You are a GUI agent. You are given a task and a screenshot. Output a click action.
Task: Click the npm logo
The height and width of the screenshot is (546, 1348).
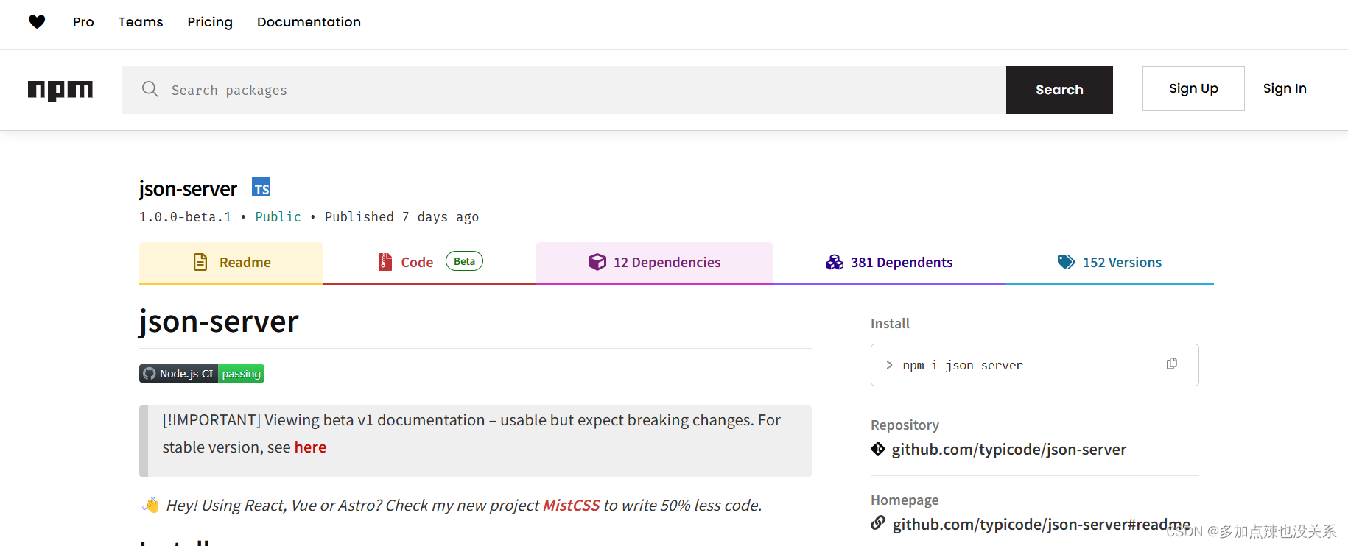[60, 90]
